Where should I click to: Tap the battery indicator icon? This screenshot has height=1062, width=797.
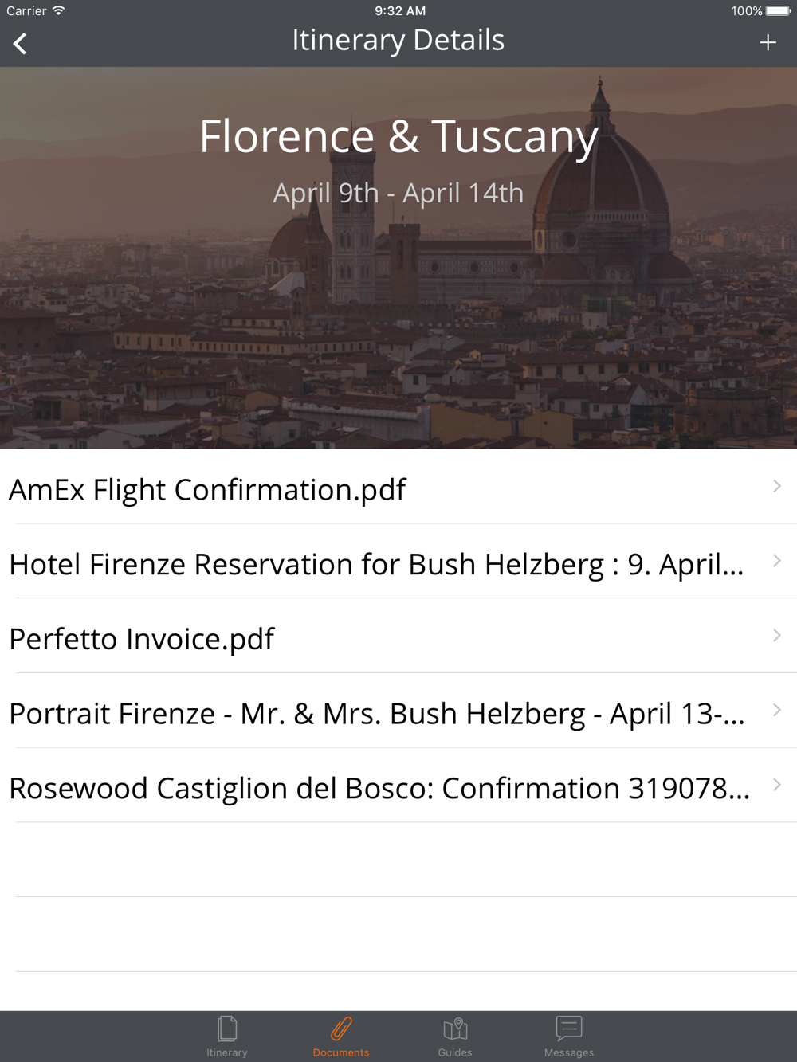click(x=778, y=10)
